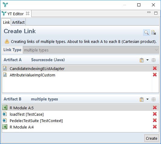
Task: Switch to the Artifact tab
Action: click(18, 22)
